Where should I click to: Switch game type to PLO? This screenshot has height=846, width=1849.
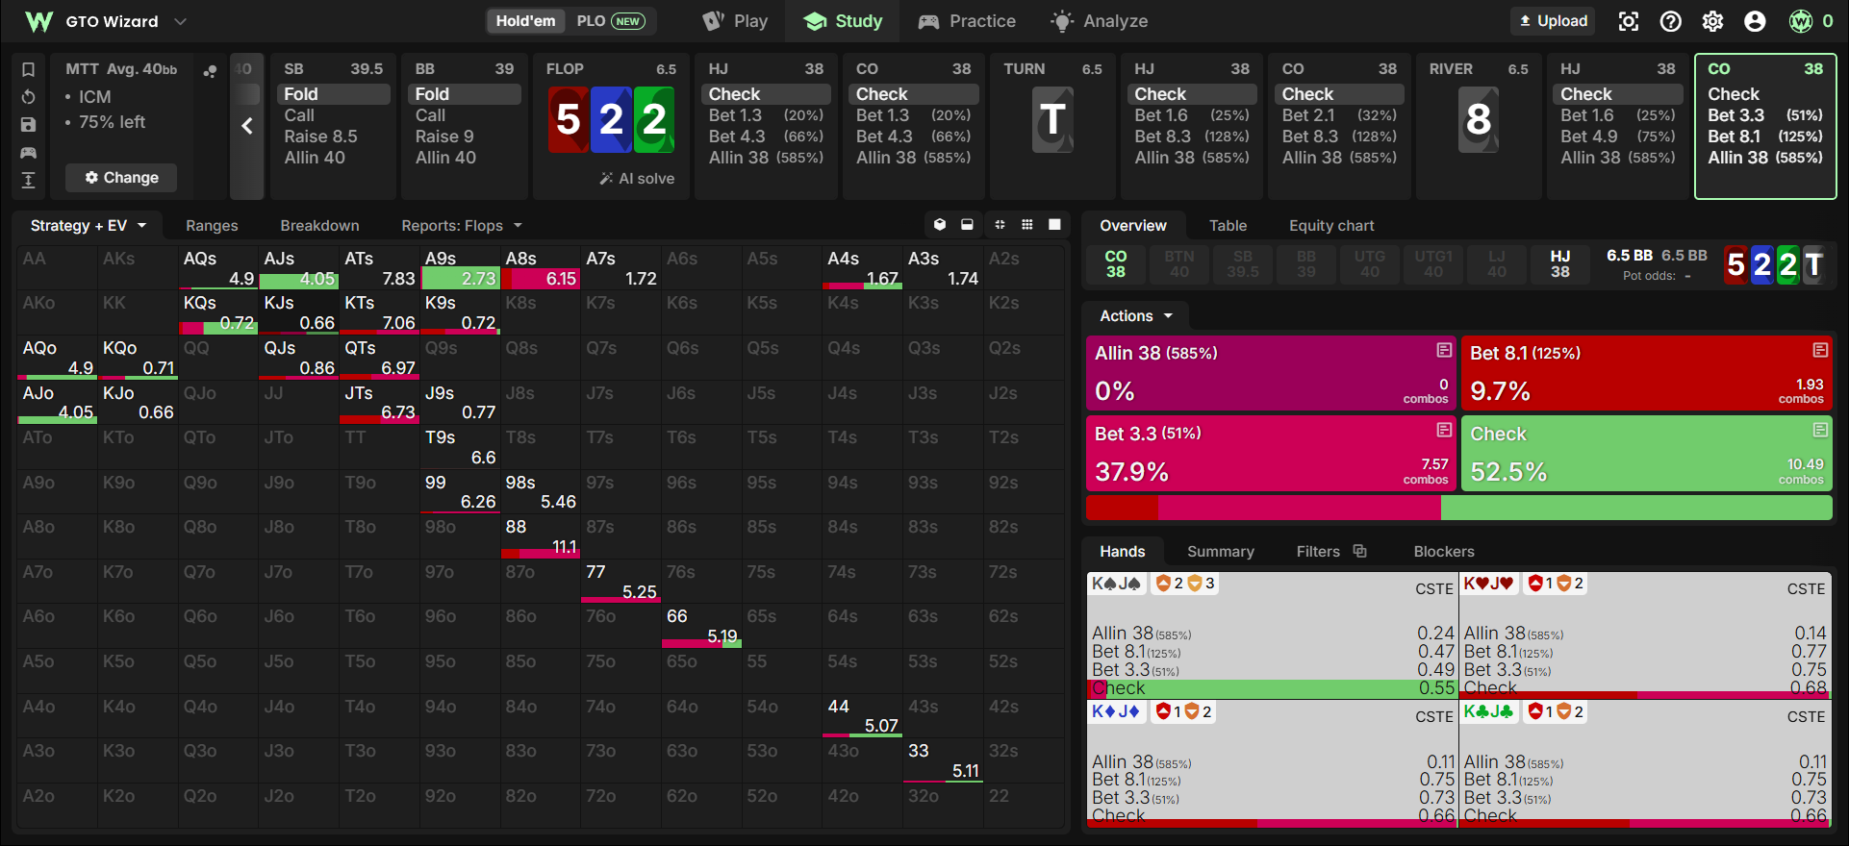pyautogui.click(x=610, y=21)
